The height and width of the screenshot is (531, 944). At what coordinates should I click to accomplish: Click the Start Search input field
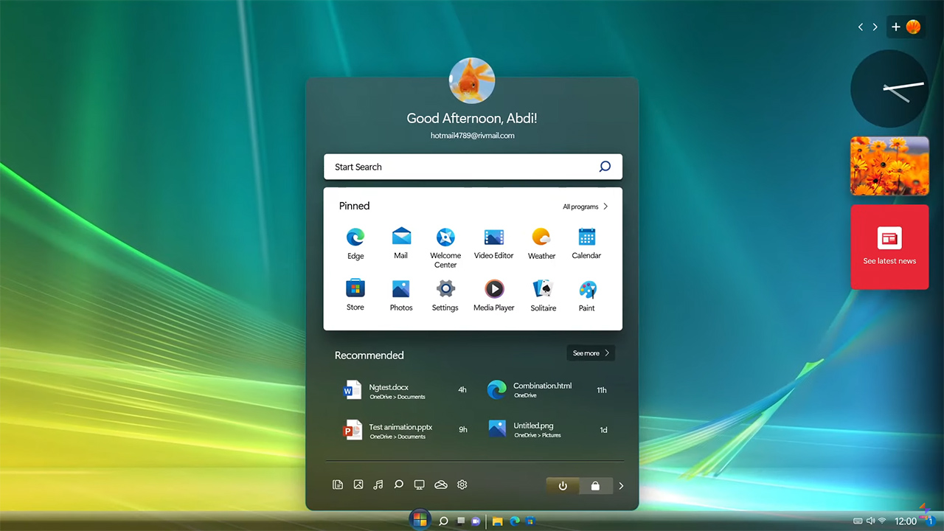tap(461, 167)
